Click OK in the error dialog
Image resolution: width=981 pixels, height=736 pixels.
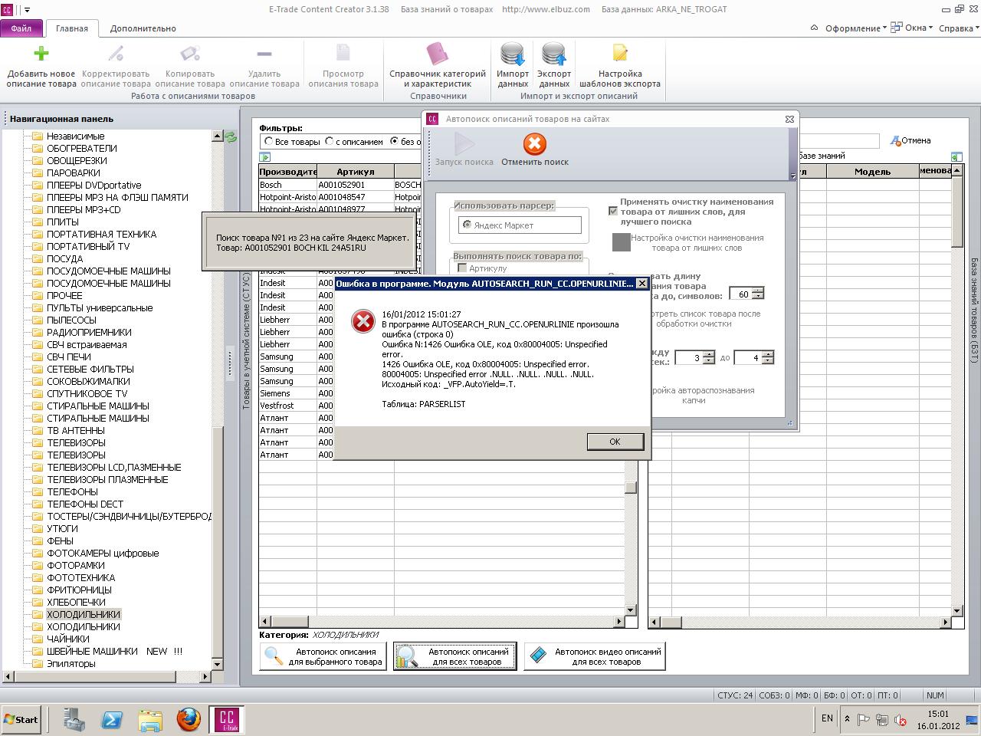(615, 442)
